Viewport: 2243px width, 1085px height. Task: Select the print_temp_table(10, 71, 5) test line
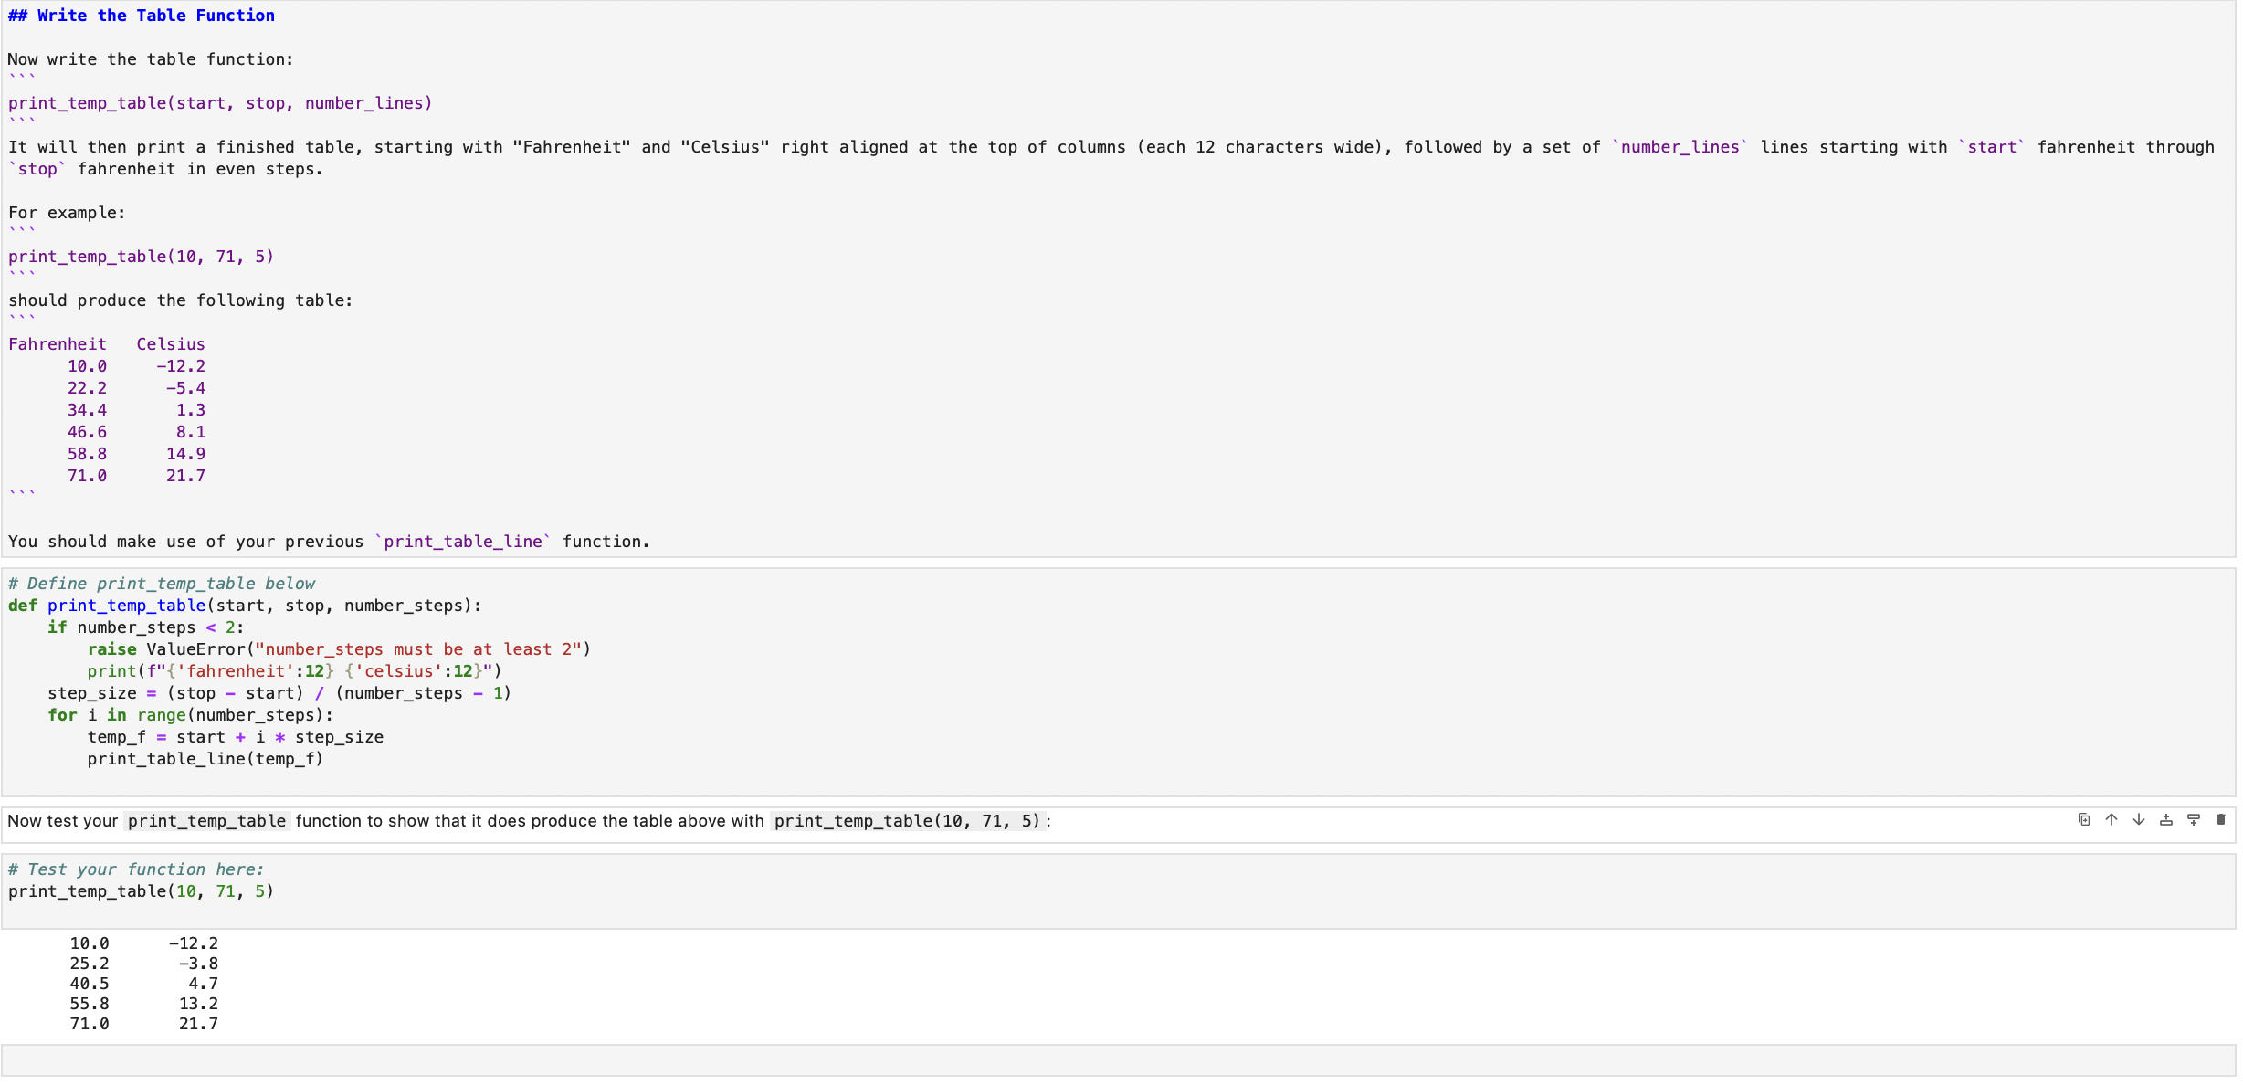(x=141, y=890)
